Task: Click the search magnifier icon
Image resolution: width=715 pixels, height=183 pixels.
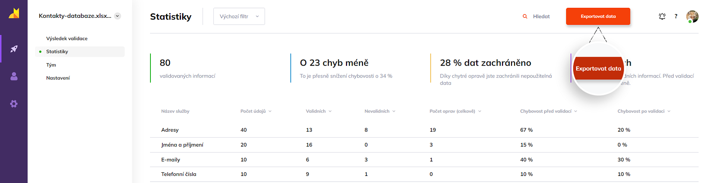Action: [525, 16]
